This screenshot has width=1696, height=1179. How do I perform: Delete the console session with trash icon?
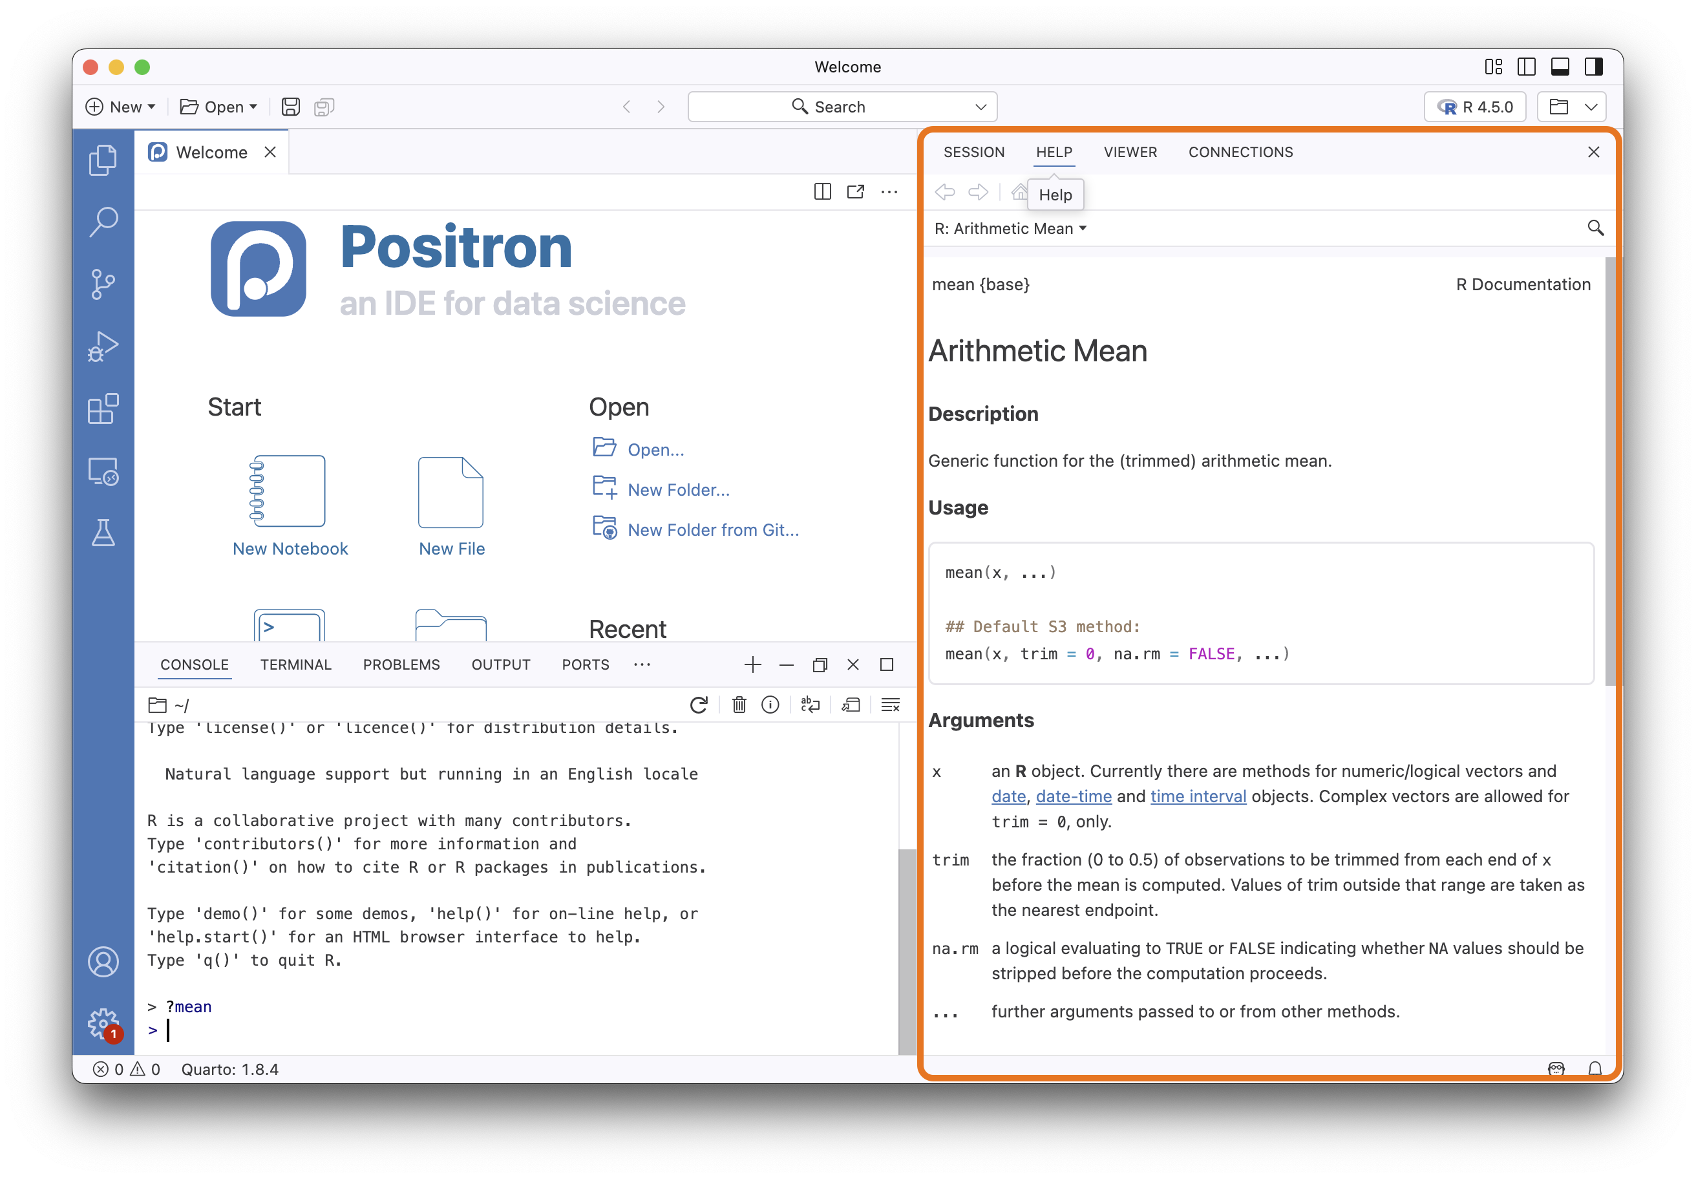click(739, 705)
